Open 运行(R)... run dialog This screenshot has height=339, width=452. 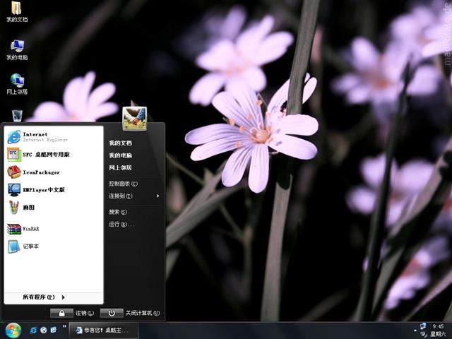[121, 225]
